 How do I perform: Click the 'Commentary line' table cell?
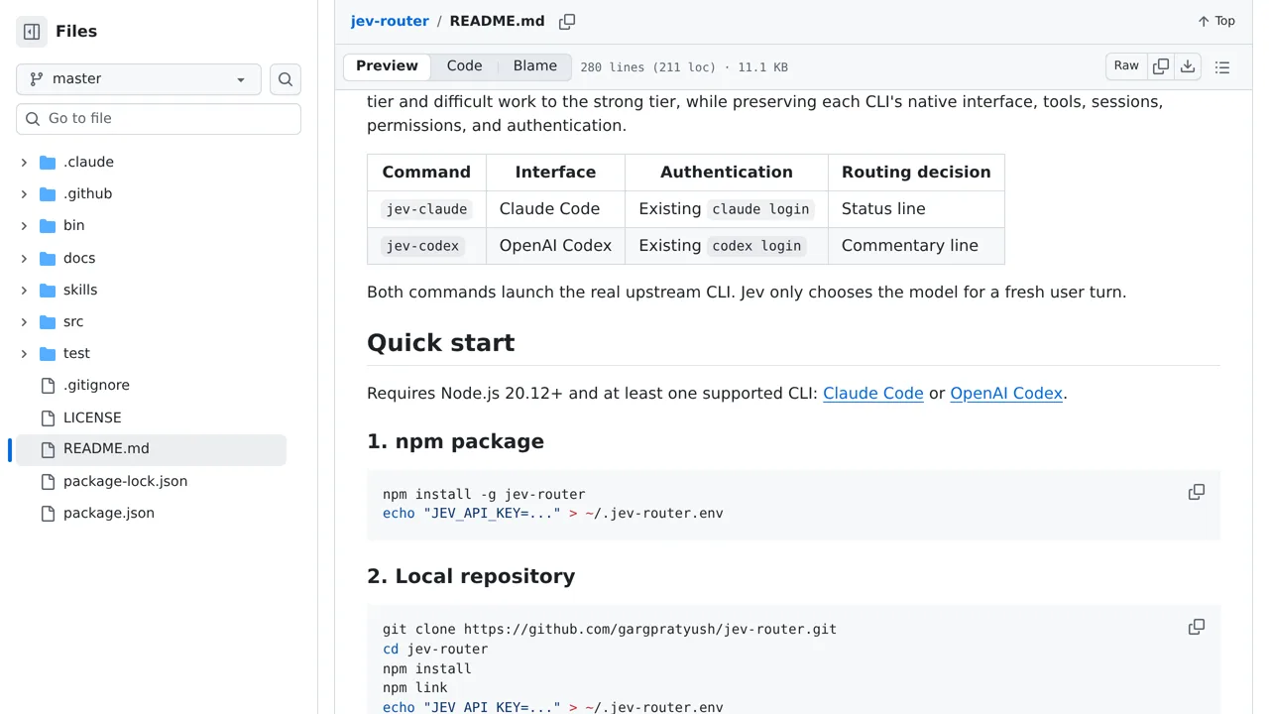point(916,246)
